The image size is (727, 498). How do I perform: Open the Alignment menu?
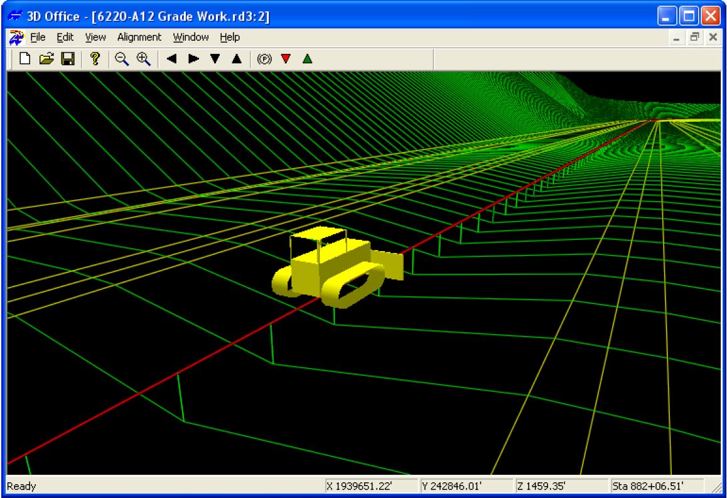click(x=139, y=37)
